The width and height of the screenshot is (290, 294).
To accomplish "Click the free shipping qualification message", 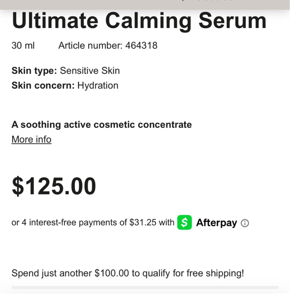I will 128,273.
